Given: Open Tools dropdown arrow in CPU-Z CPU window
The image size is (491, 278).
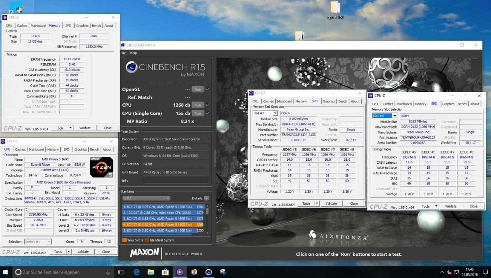Looking at the screenshot, I should [x=69, y=252].
